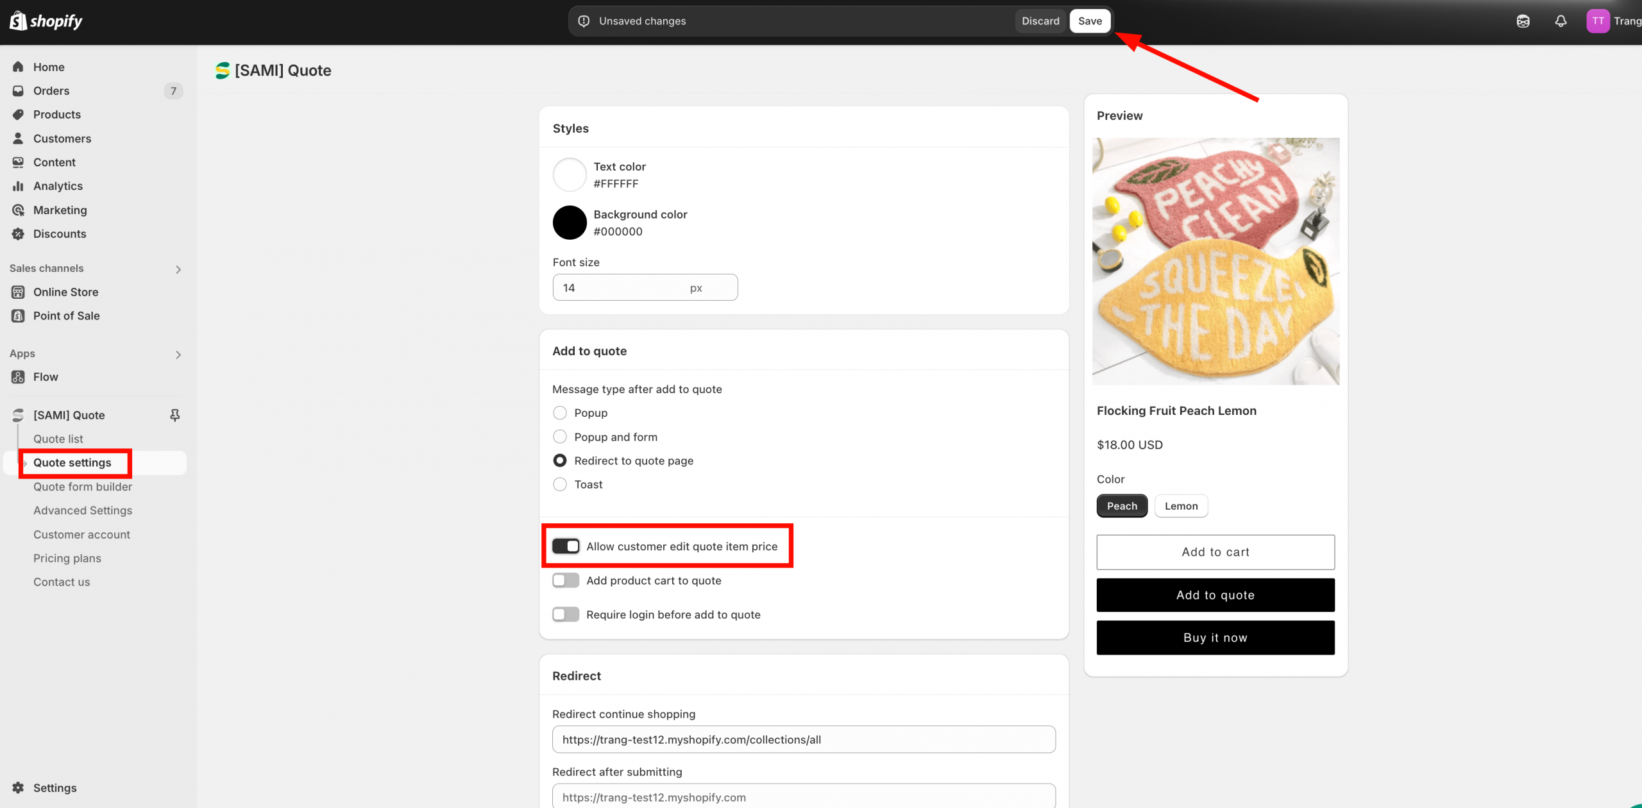This screenshot has height=808, width=1642.
Task: Open the notifications bell
Action: pos(1561,21)
